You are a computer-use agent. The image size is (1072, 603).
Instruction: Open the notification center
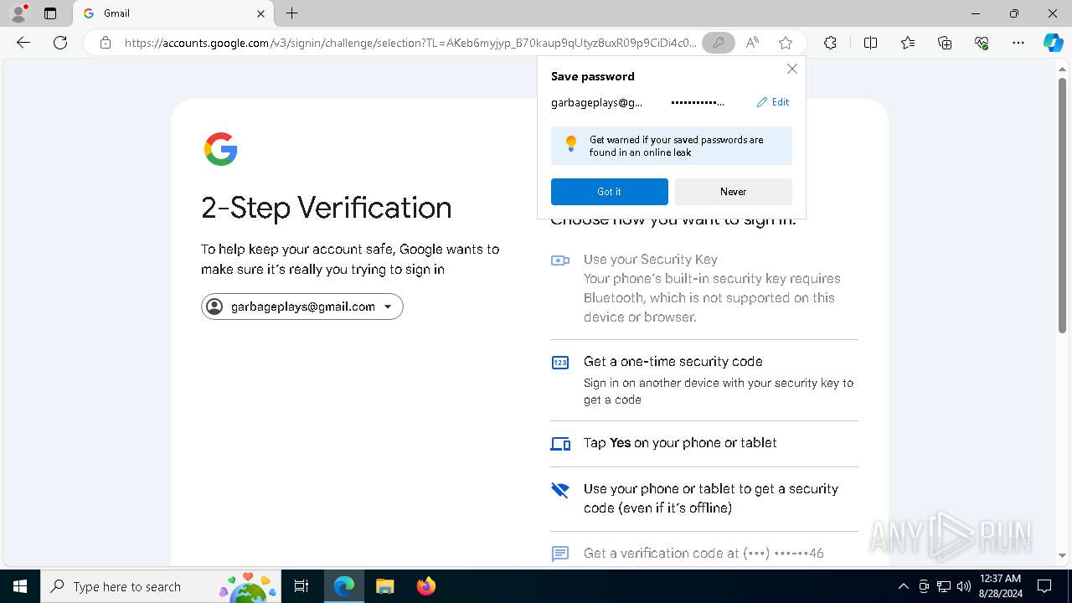click(x=1044, y=586)
